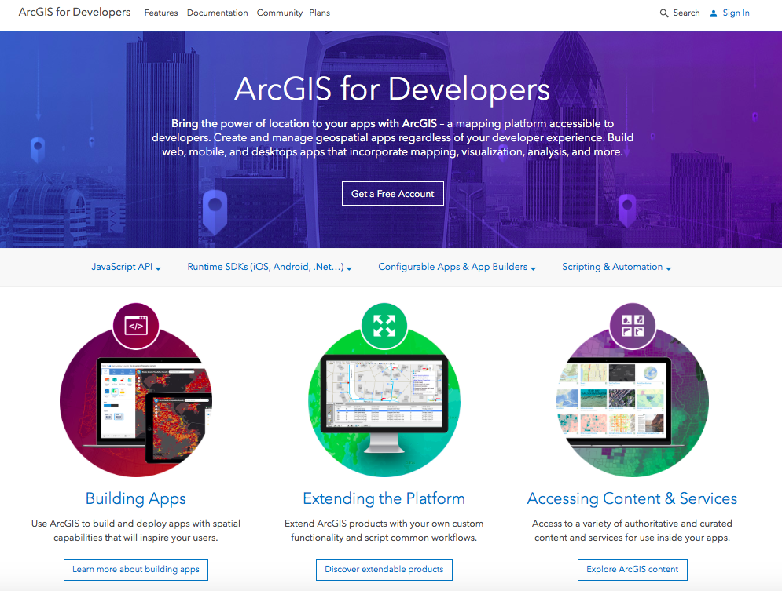Click the Search text link
The width and height of the screenshot is (782, 591).
686,13
